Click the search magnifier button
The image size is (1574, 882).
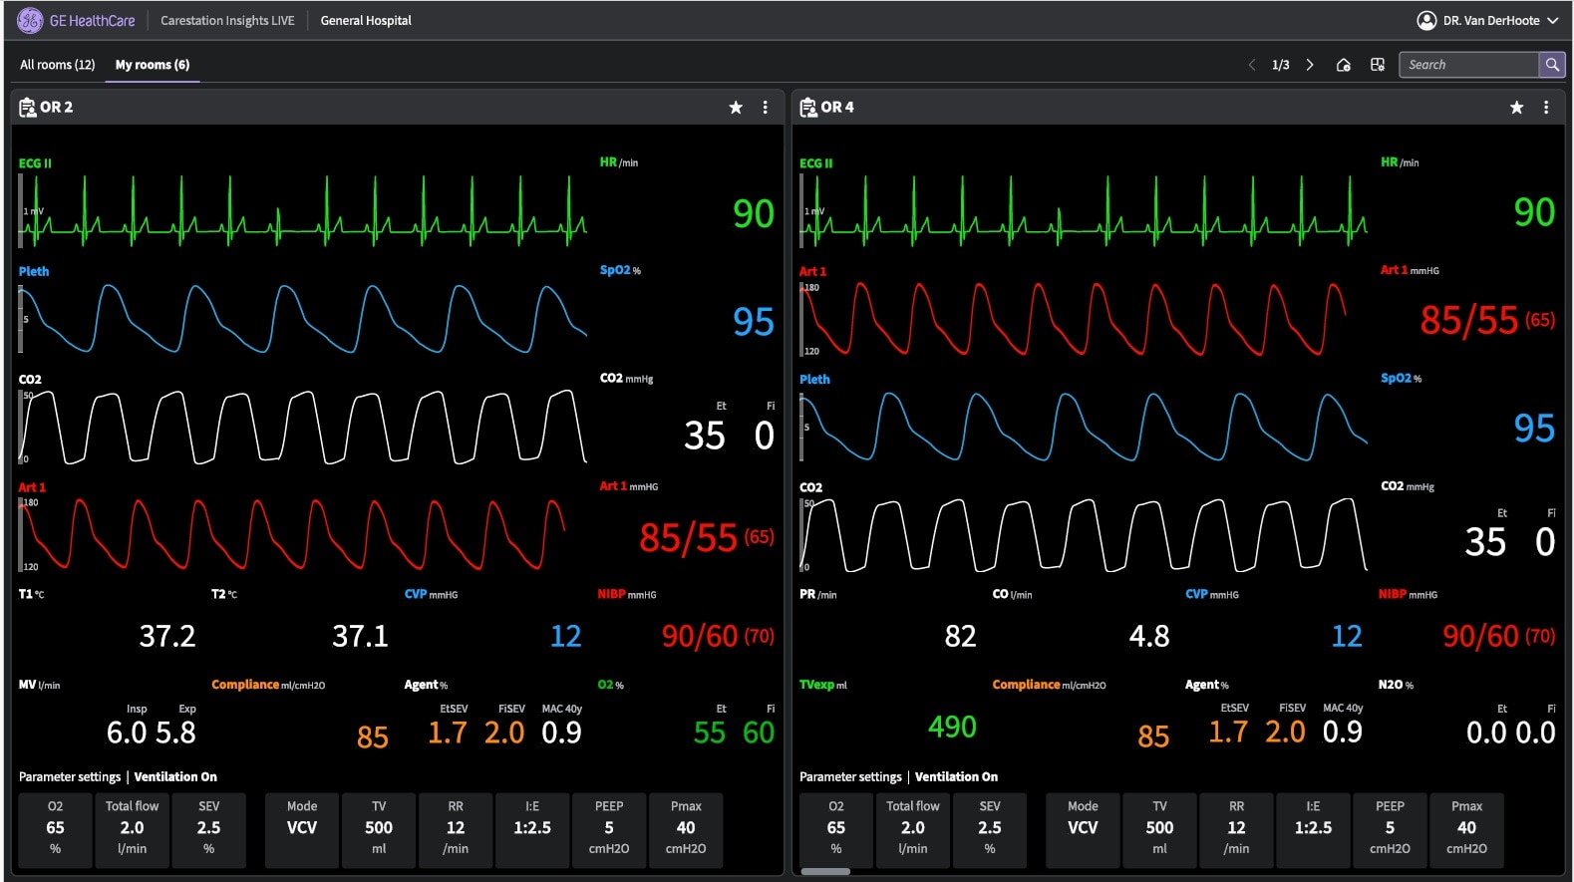pos(1551,65)
